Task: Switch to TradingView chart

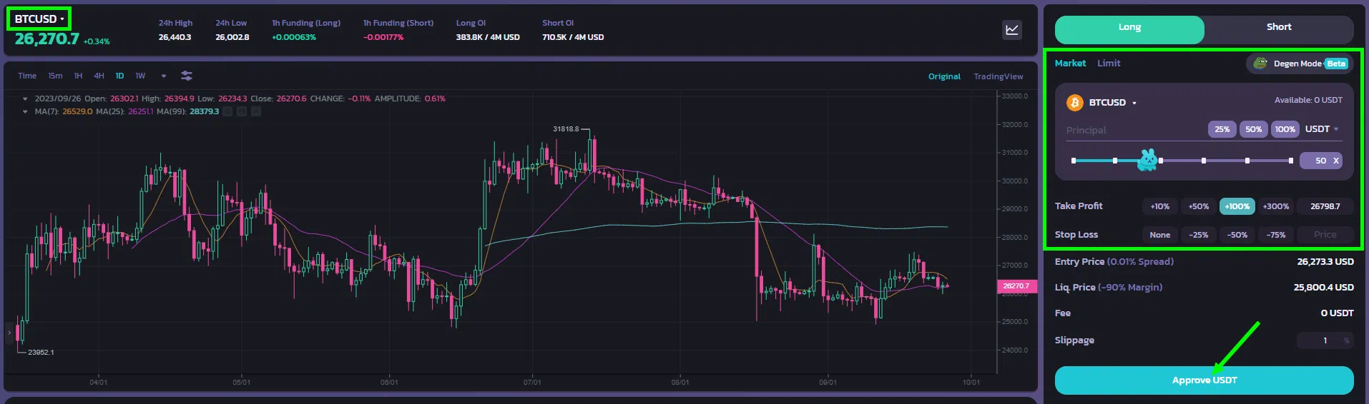Action: coord(998,76)
